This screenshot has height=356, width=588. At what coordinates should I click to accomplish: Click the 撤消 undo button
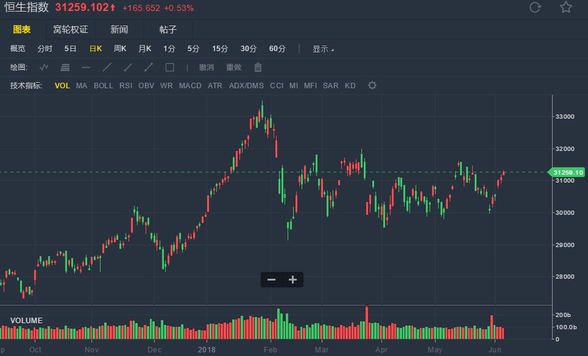pos(207,68)
